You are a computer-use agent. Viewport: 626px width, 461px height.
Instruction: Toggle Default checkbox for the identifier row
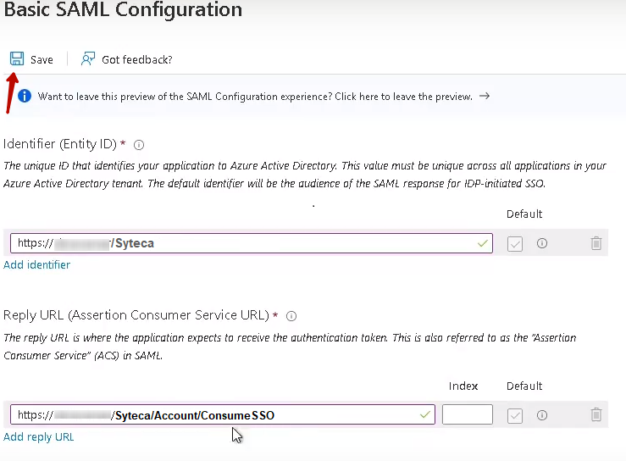pos(515,244)
